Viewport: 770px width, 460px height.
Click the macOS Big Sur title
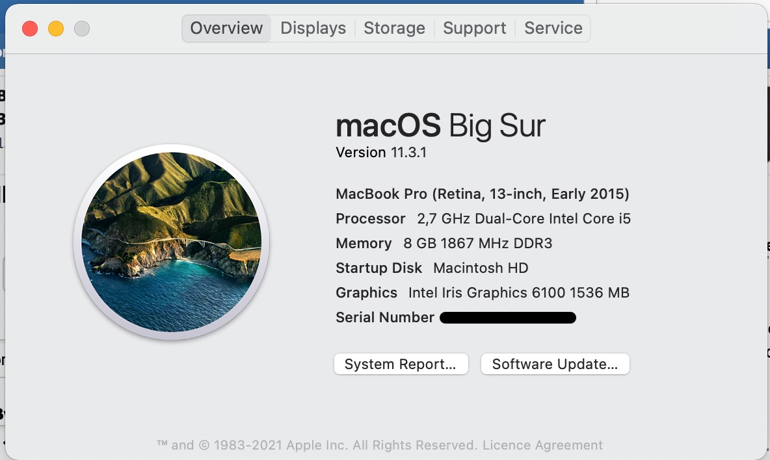440,125
